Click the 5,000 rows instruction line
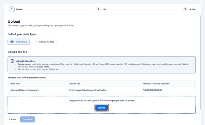205x125 pixels. (x=38, y=69)
